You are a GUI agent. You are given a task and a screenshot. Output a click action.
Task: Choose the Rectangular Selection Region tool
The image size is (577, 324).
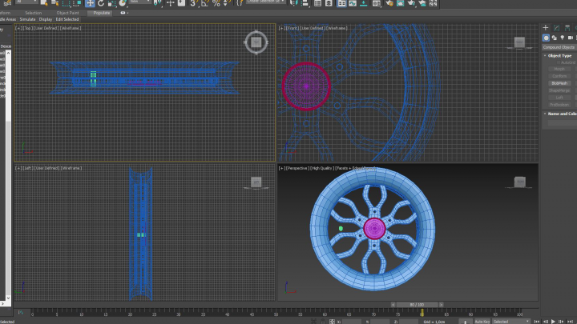[67, 3]
